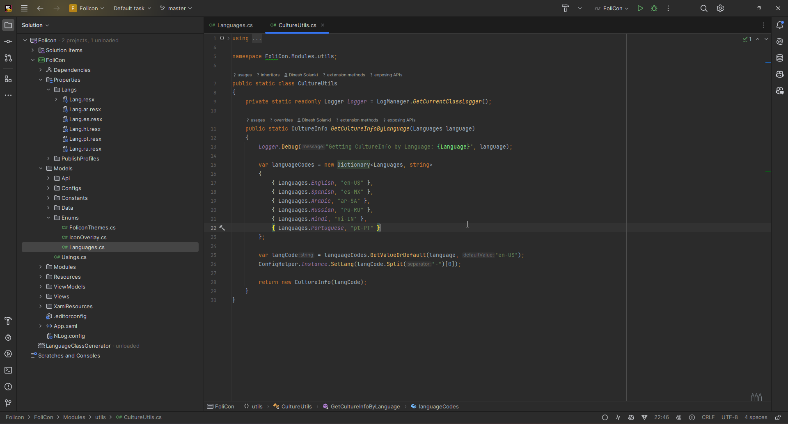The image size is (788, 424).
Task: Click utils folder in navigation path
Action: tap(101, 417)
